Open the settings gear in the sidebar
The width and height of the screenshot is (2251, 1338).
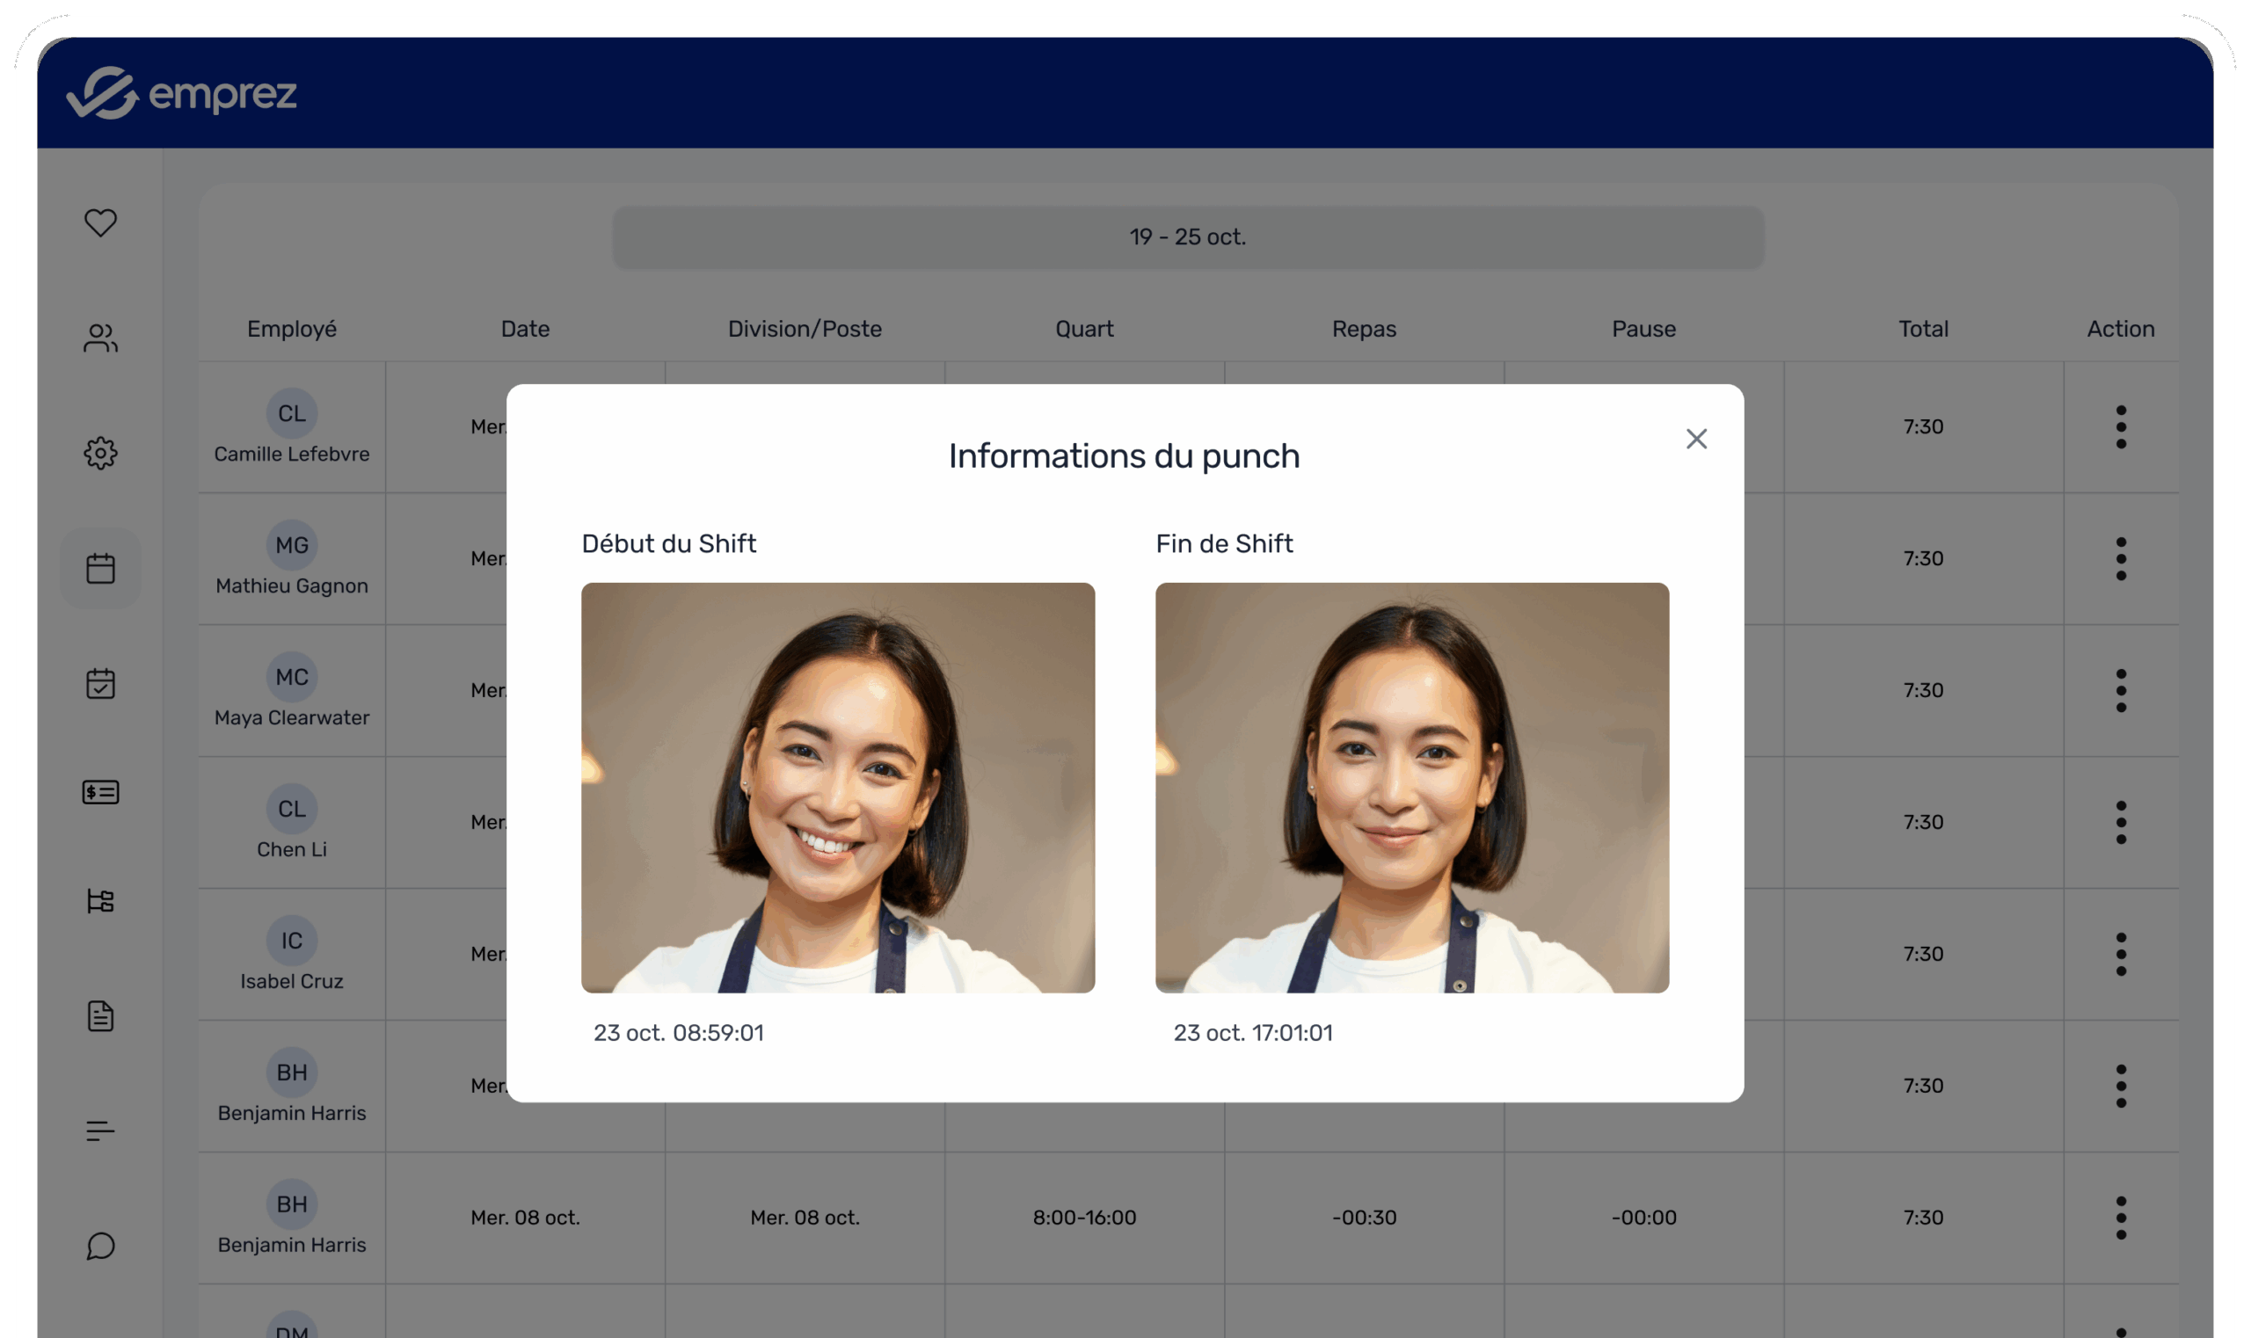(100, 454)
